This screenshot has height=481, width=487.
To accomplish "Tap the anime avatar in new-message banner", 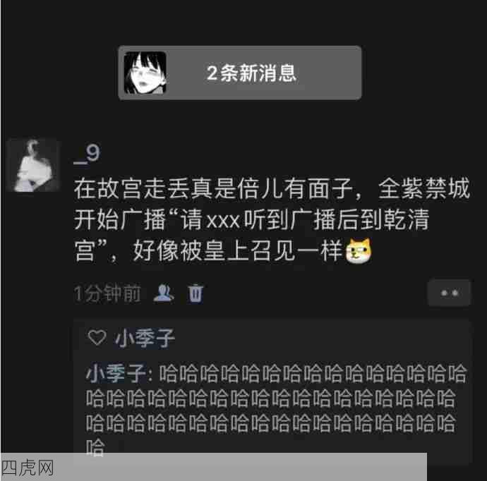I will (145, 73).
